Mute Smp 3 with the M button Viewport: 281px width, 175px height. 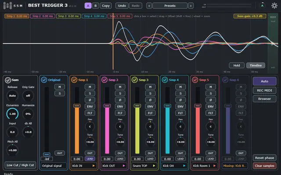coord(150,87)
